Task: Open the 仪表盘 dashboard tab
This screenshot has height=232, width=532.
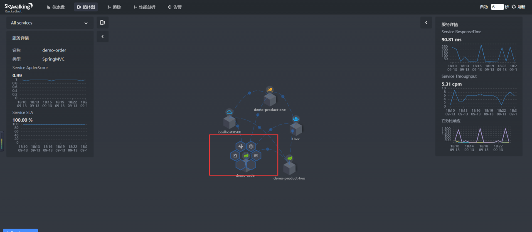Action: tap(55, 7)
